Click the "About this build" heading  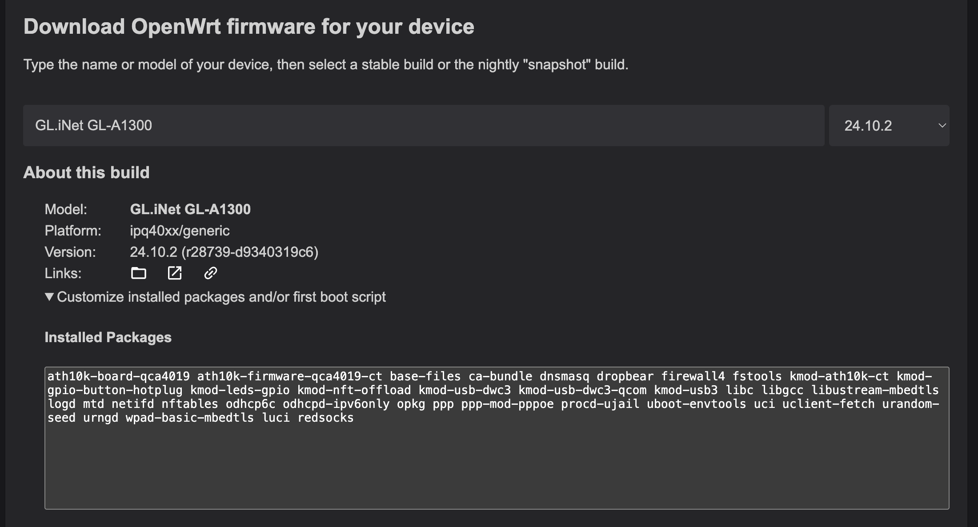86,172
